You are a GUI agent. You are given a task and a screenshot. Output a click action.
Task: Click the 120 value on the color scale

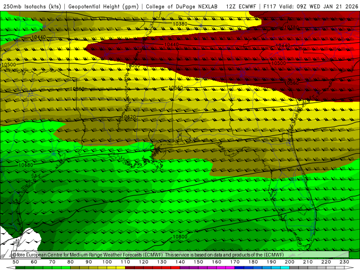[144, 262]
